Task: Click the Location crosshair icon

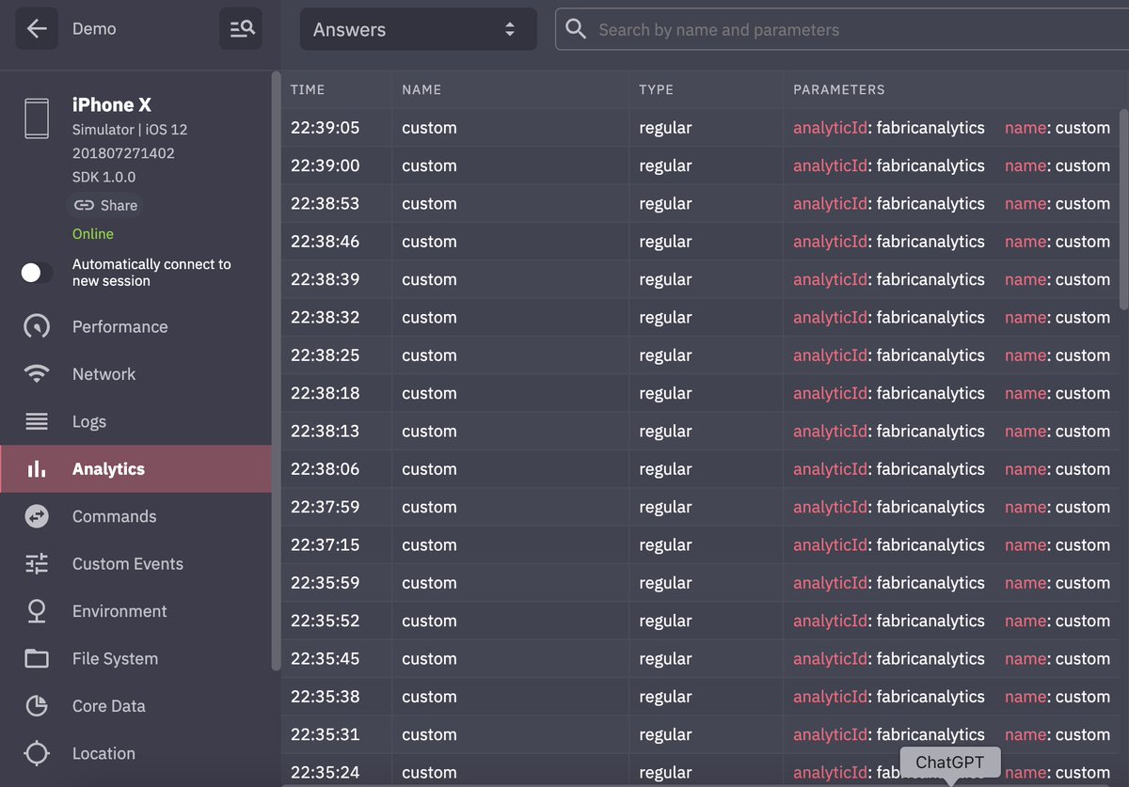Action: tap(37, 753)
